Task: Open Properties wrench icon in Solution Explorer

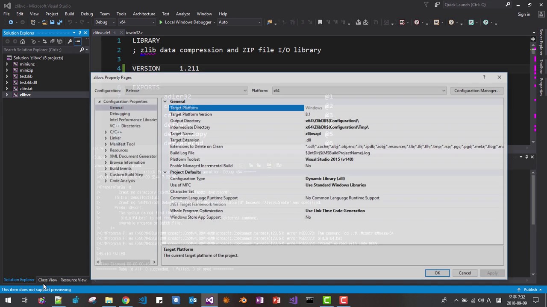Action: (70, 41)
